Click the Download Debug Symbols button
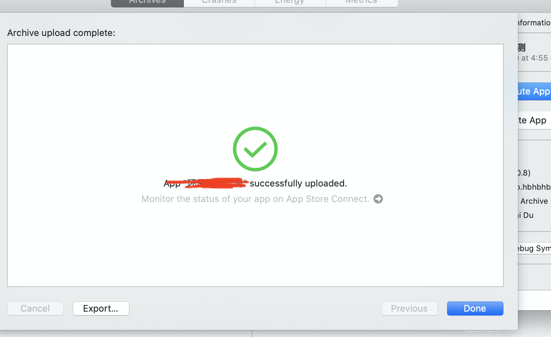The height and width of the screenshot is (337, 551). 534,248
